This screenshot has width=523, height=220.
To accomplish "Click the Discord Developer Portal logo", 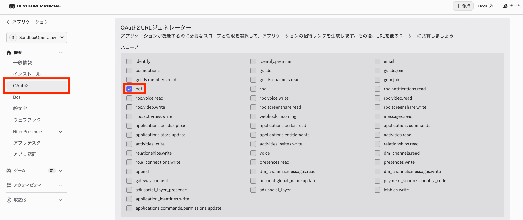I will [x=12, y=6].
